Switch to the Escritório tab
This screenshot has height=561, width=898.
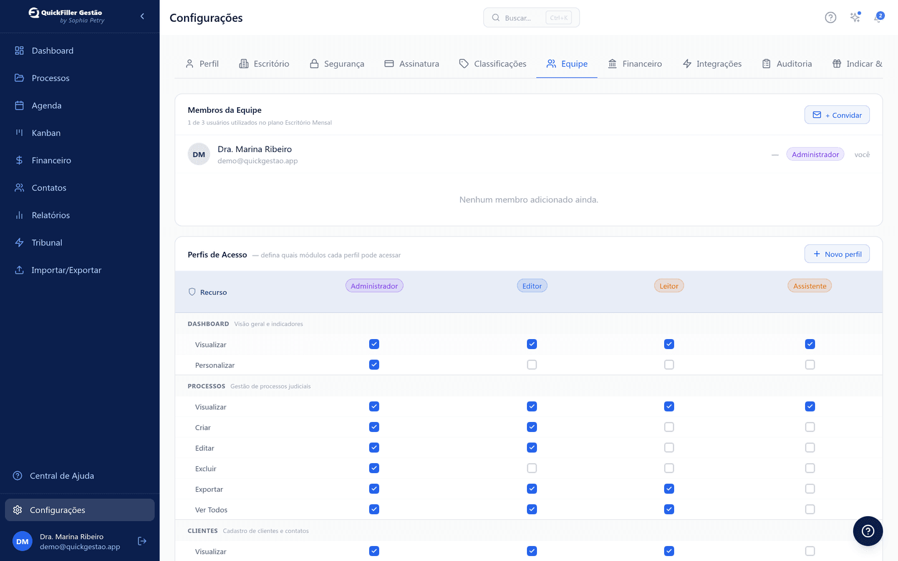(x=264, y=64)
